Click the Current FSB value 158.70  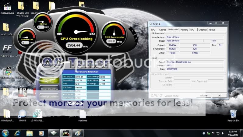(x=81, y=80)
